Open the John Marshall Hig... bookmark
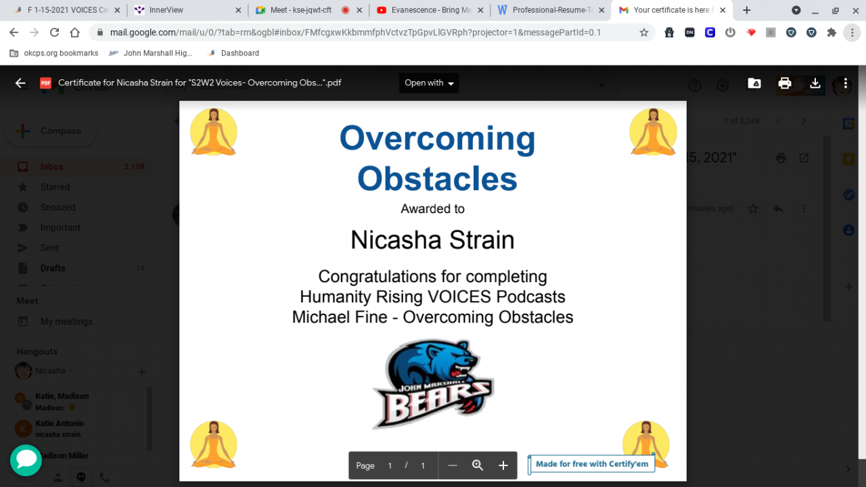Screen dimensions: 866x487 [x=150, y=53]
